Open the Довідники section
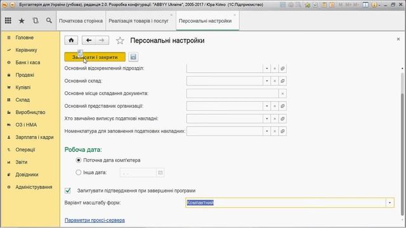Image resolution: width=406 pixels, height=228 pixels. (27, 175)
